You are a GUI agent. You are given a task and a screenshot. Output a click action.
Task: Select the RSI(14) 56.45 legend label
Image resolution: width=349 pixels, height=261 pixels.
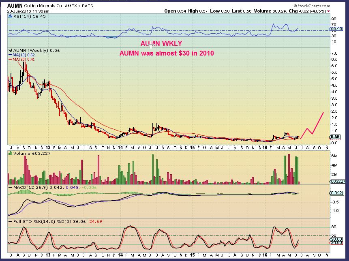29,16
